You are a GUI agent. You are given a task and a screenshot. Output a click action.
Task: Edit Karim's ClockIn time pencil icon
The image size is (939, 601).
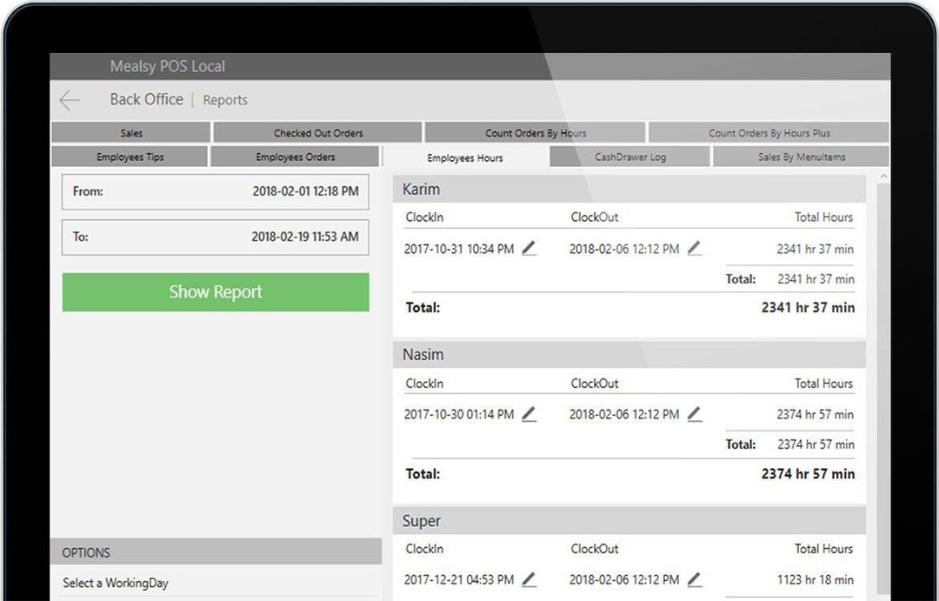[x=529, y=249]
